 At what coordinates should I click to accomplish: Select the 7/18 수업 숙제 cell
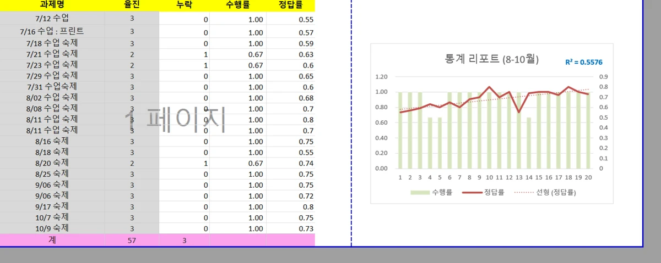pos(52,43)
